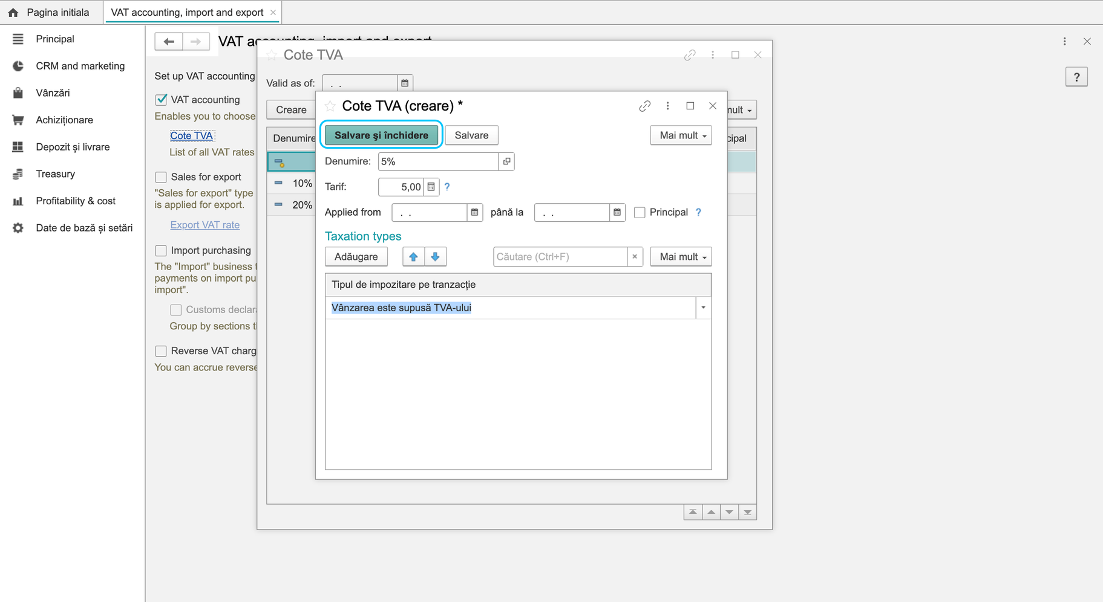This screenshot has width=1103, height=602.
Task: Copy link icon in Cote TVA (creare) dialog
Action: 644,106
